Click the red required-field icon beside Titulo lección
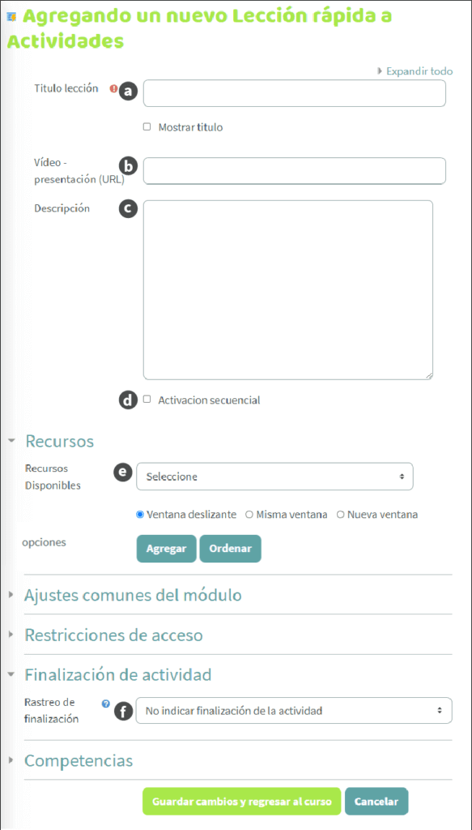Viewport: 472px width, 830px height. pos(113,89)
